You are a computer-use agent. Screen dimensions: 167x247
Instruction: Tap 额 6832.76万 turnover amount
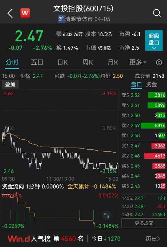pyautogui.click(x=69, y=34)
